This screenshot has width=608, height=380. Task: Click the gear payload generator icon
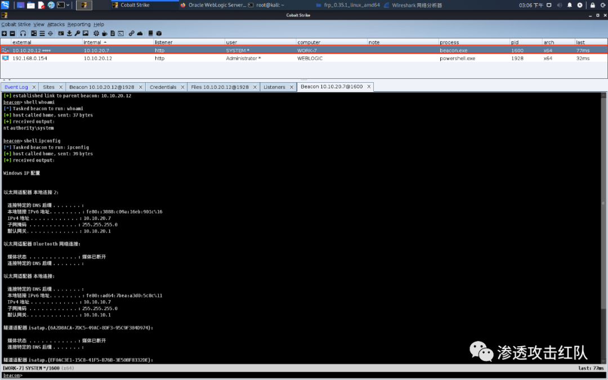click(x=96, y=33)
